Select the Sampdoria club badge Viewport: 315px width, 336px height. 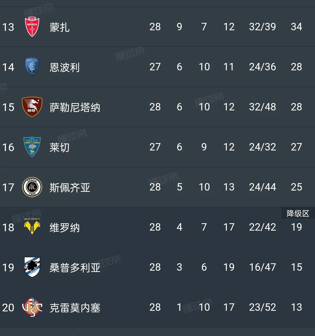coord(32,267)
